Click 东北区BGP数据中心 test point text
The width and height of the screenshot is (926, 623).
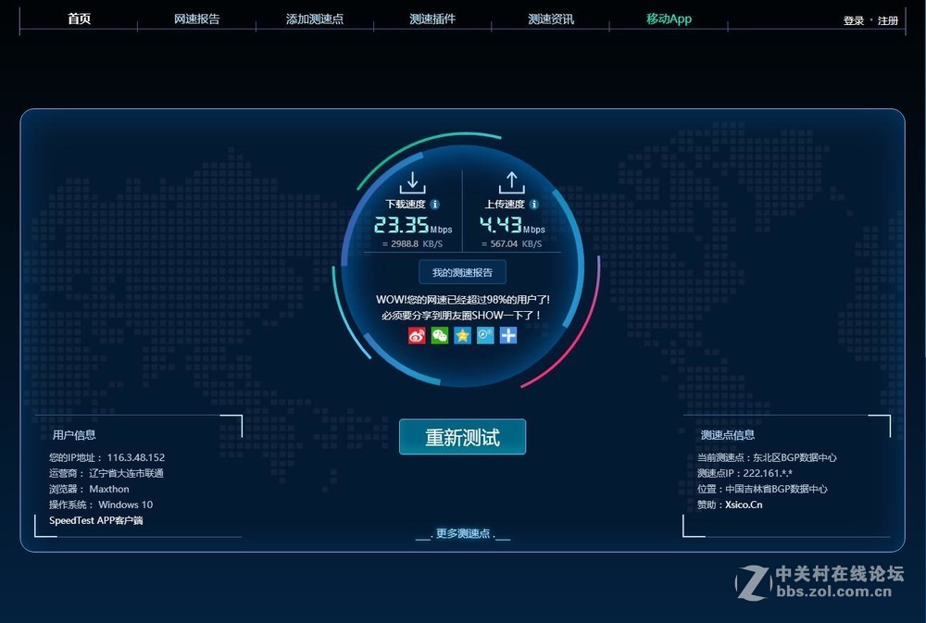[x=795, y=457]
